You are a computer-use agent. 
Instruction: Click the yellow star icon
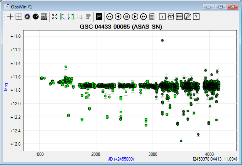pyautogui.click(x=27, y=16)
